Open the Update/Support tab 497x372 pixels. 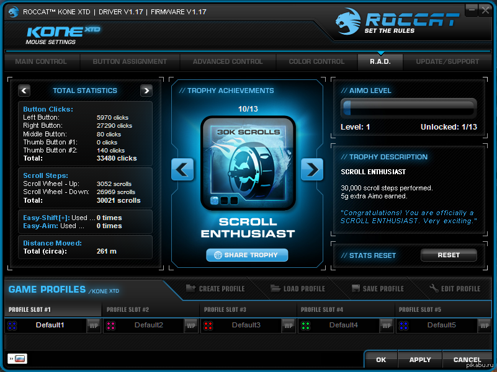point(447,62)
